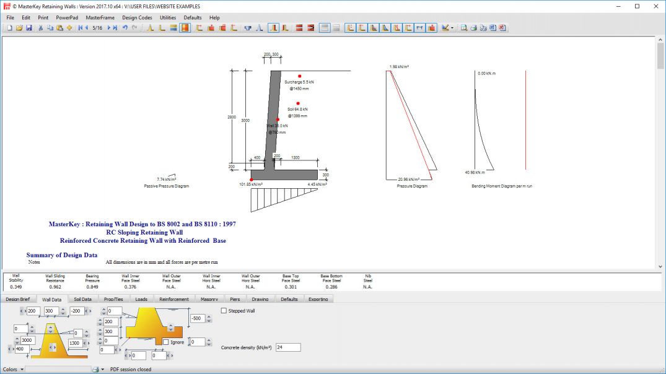Click the red double-bar reinforcement icon
The width and height of the screenshot is (666, 374).
pyautogui.click(x=299, y=28)
